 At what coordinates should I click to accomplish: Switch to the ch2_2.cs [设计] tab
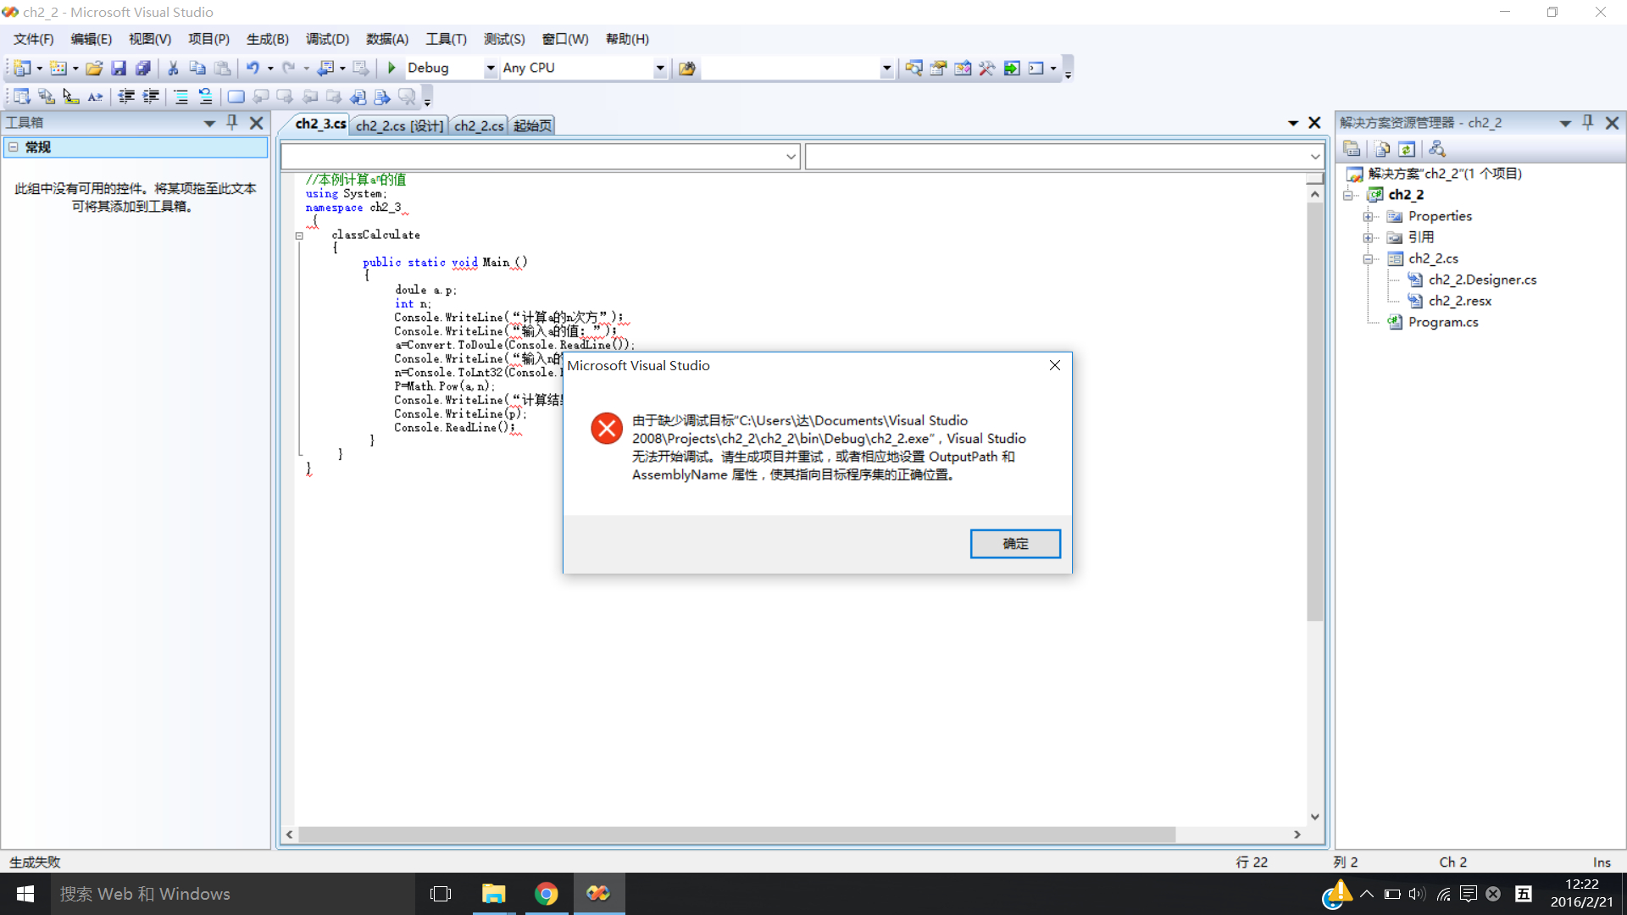click(399, 125)
